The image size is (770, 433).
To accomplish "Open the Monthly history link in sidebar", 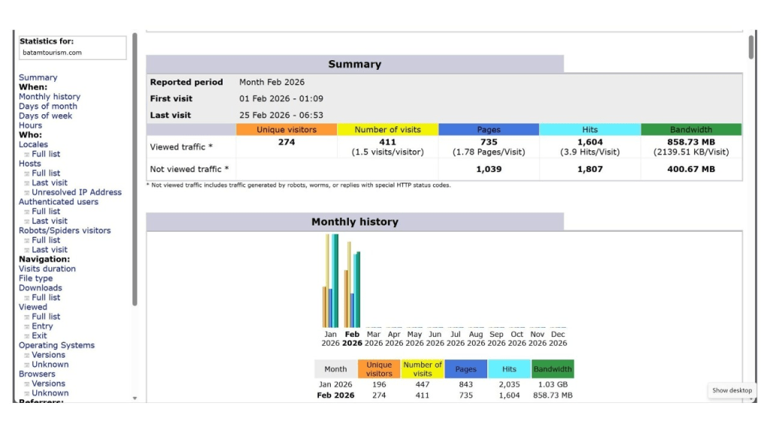I will [x=49, y=97].
